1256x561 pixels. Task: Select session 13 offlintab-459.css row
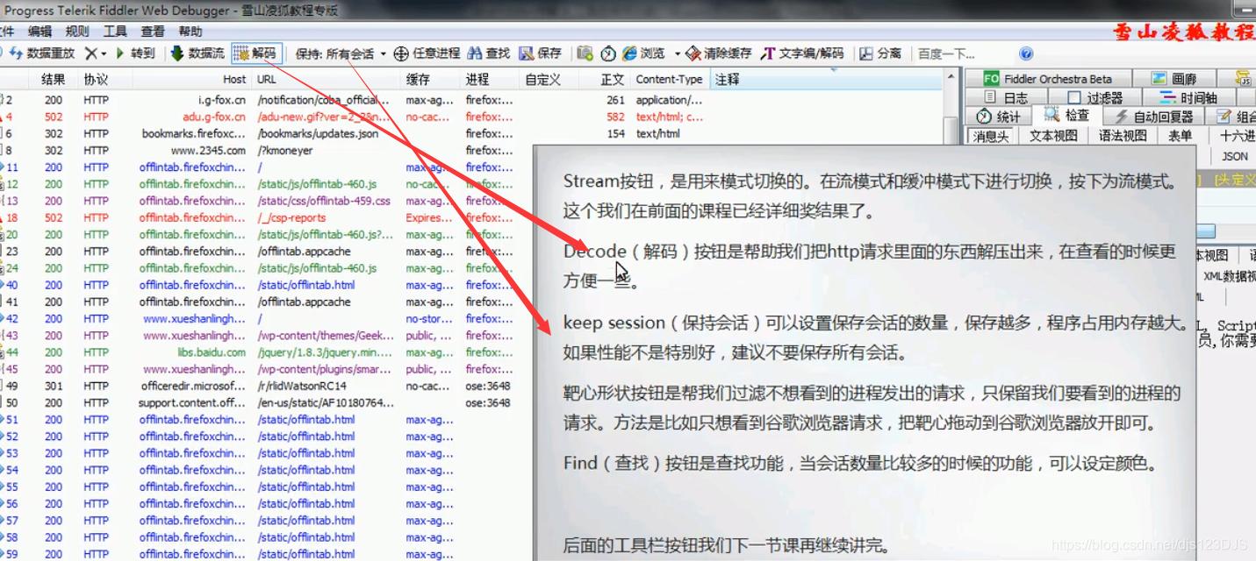pos(267,201)
